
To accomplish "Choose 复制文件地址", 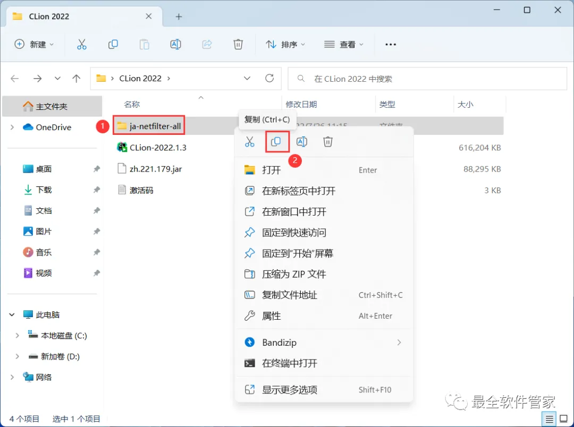I will [324, 295].
